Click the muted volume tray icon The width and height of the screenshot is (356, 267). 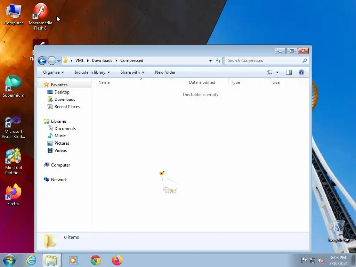(321, 260)
